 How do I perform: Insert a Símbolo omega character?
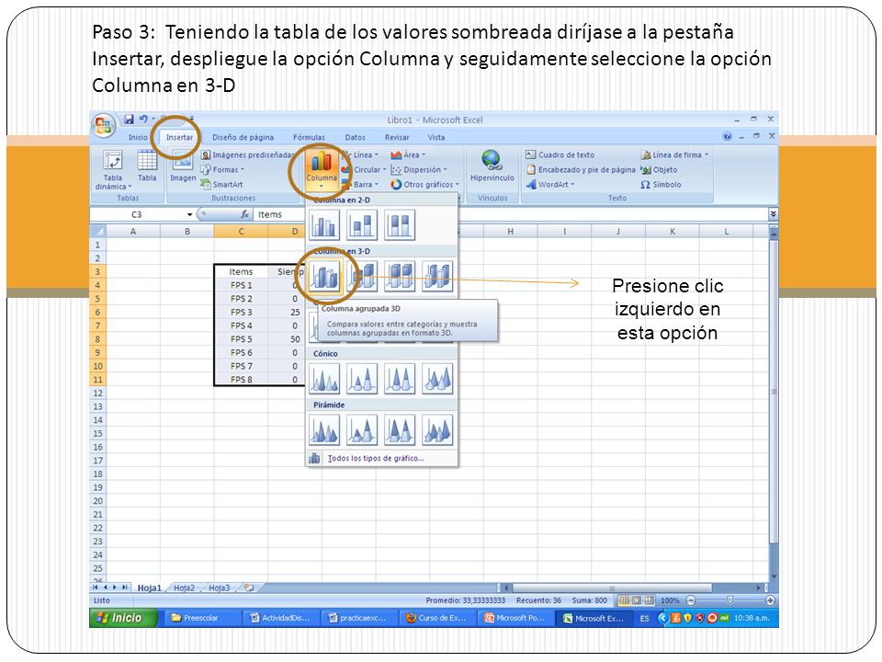pyautogui.click(x=661, y=184)
